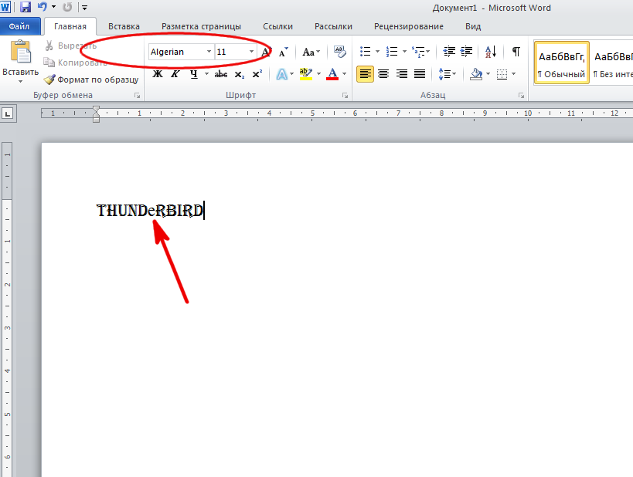This screenshot has height=477, width=633.
Task: Expand underline style dropdown arrow
Action: tap(206, 74)
